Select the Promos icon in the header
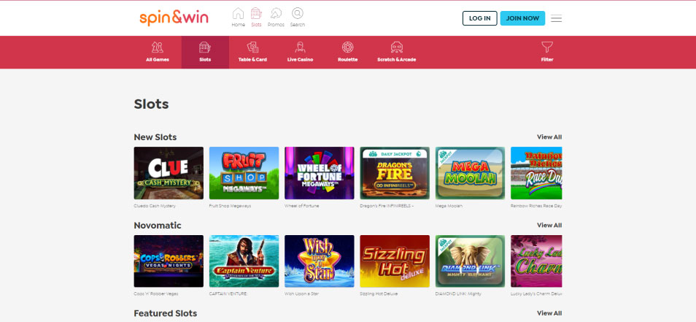The image size is (696, 322). [x=276, y=14]
